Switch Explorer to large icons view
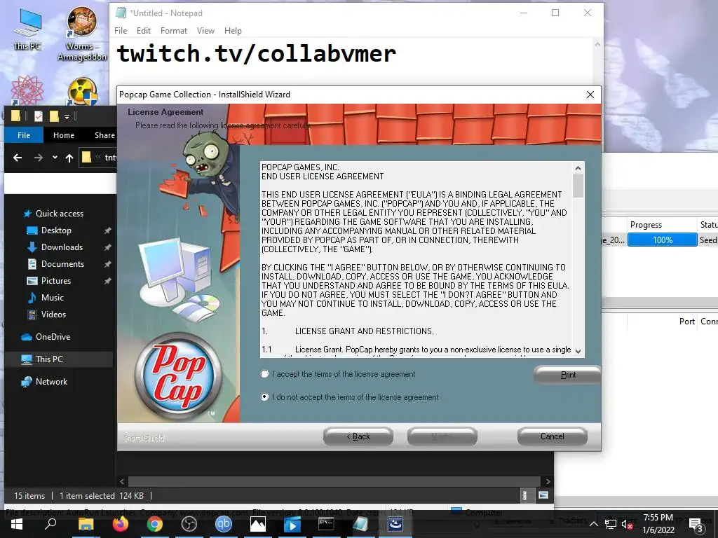The image size is (718, 538). 543,495
